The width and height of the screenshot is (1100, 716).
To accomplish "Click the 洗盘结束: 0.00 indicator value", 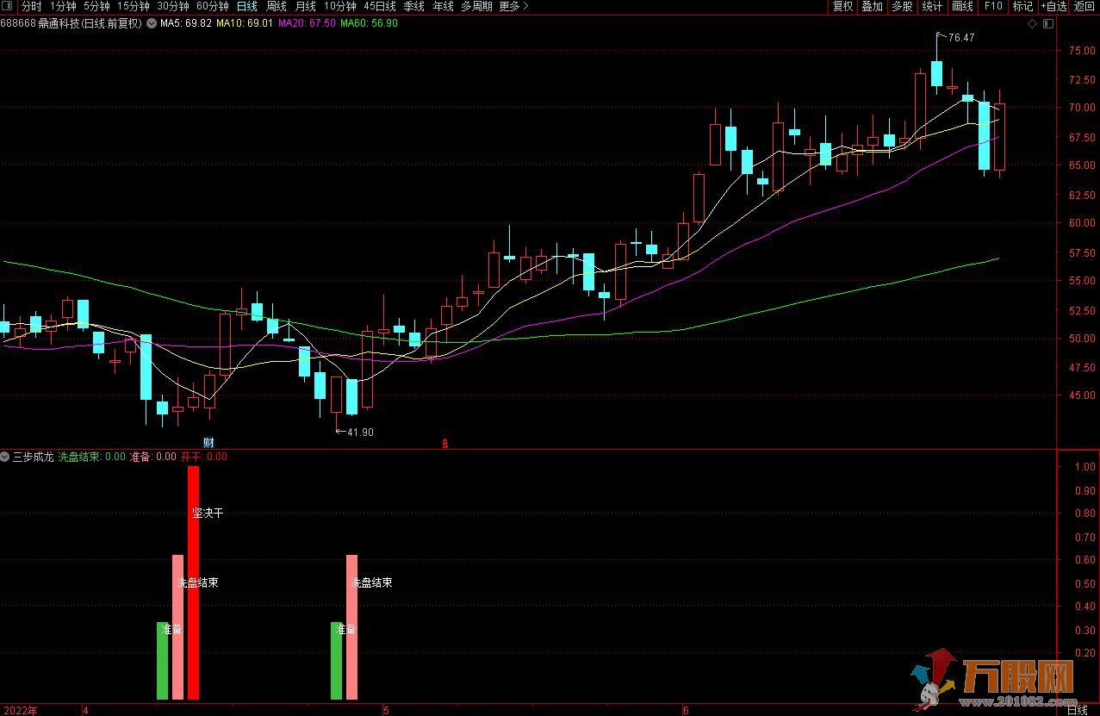I will (x=92, y=457).
